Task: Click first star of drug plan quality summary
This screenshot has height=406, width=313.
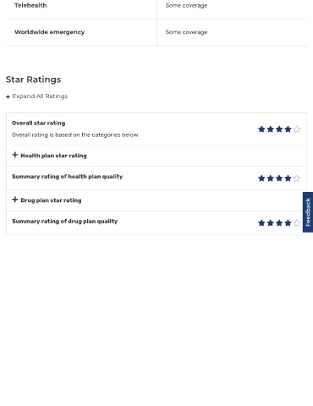Action: click(x=261, y=223)
